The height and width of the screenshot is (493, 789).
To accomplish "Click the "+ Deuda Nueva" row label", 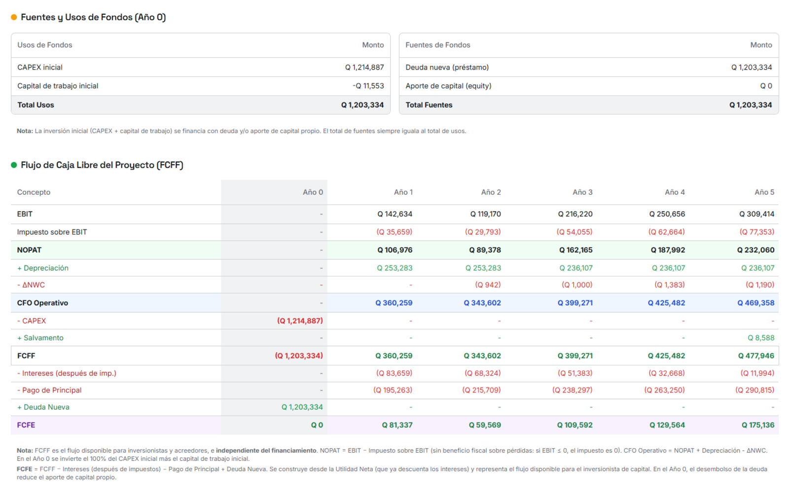I will point(43,407).
